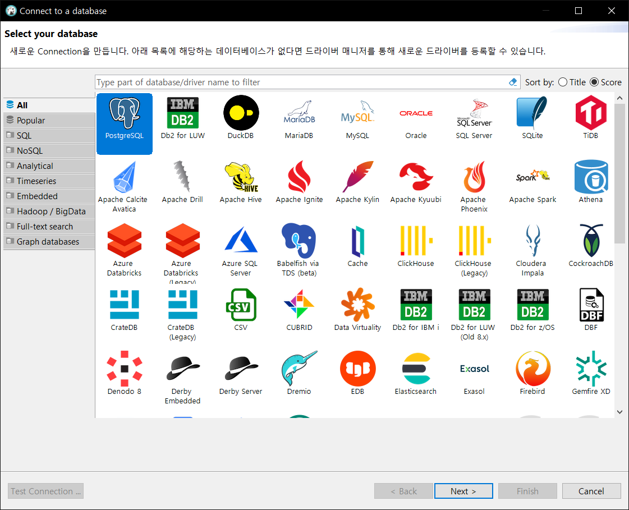This screenshot has width=629, height=510.
Task: Select the CSV driver icon
Action: coord(241,305)
